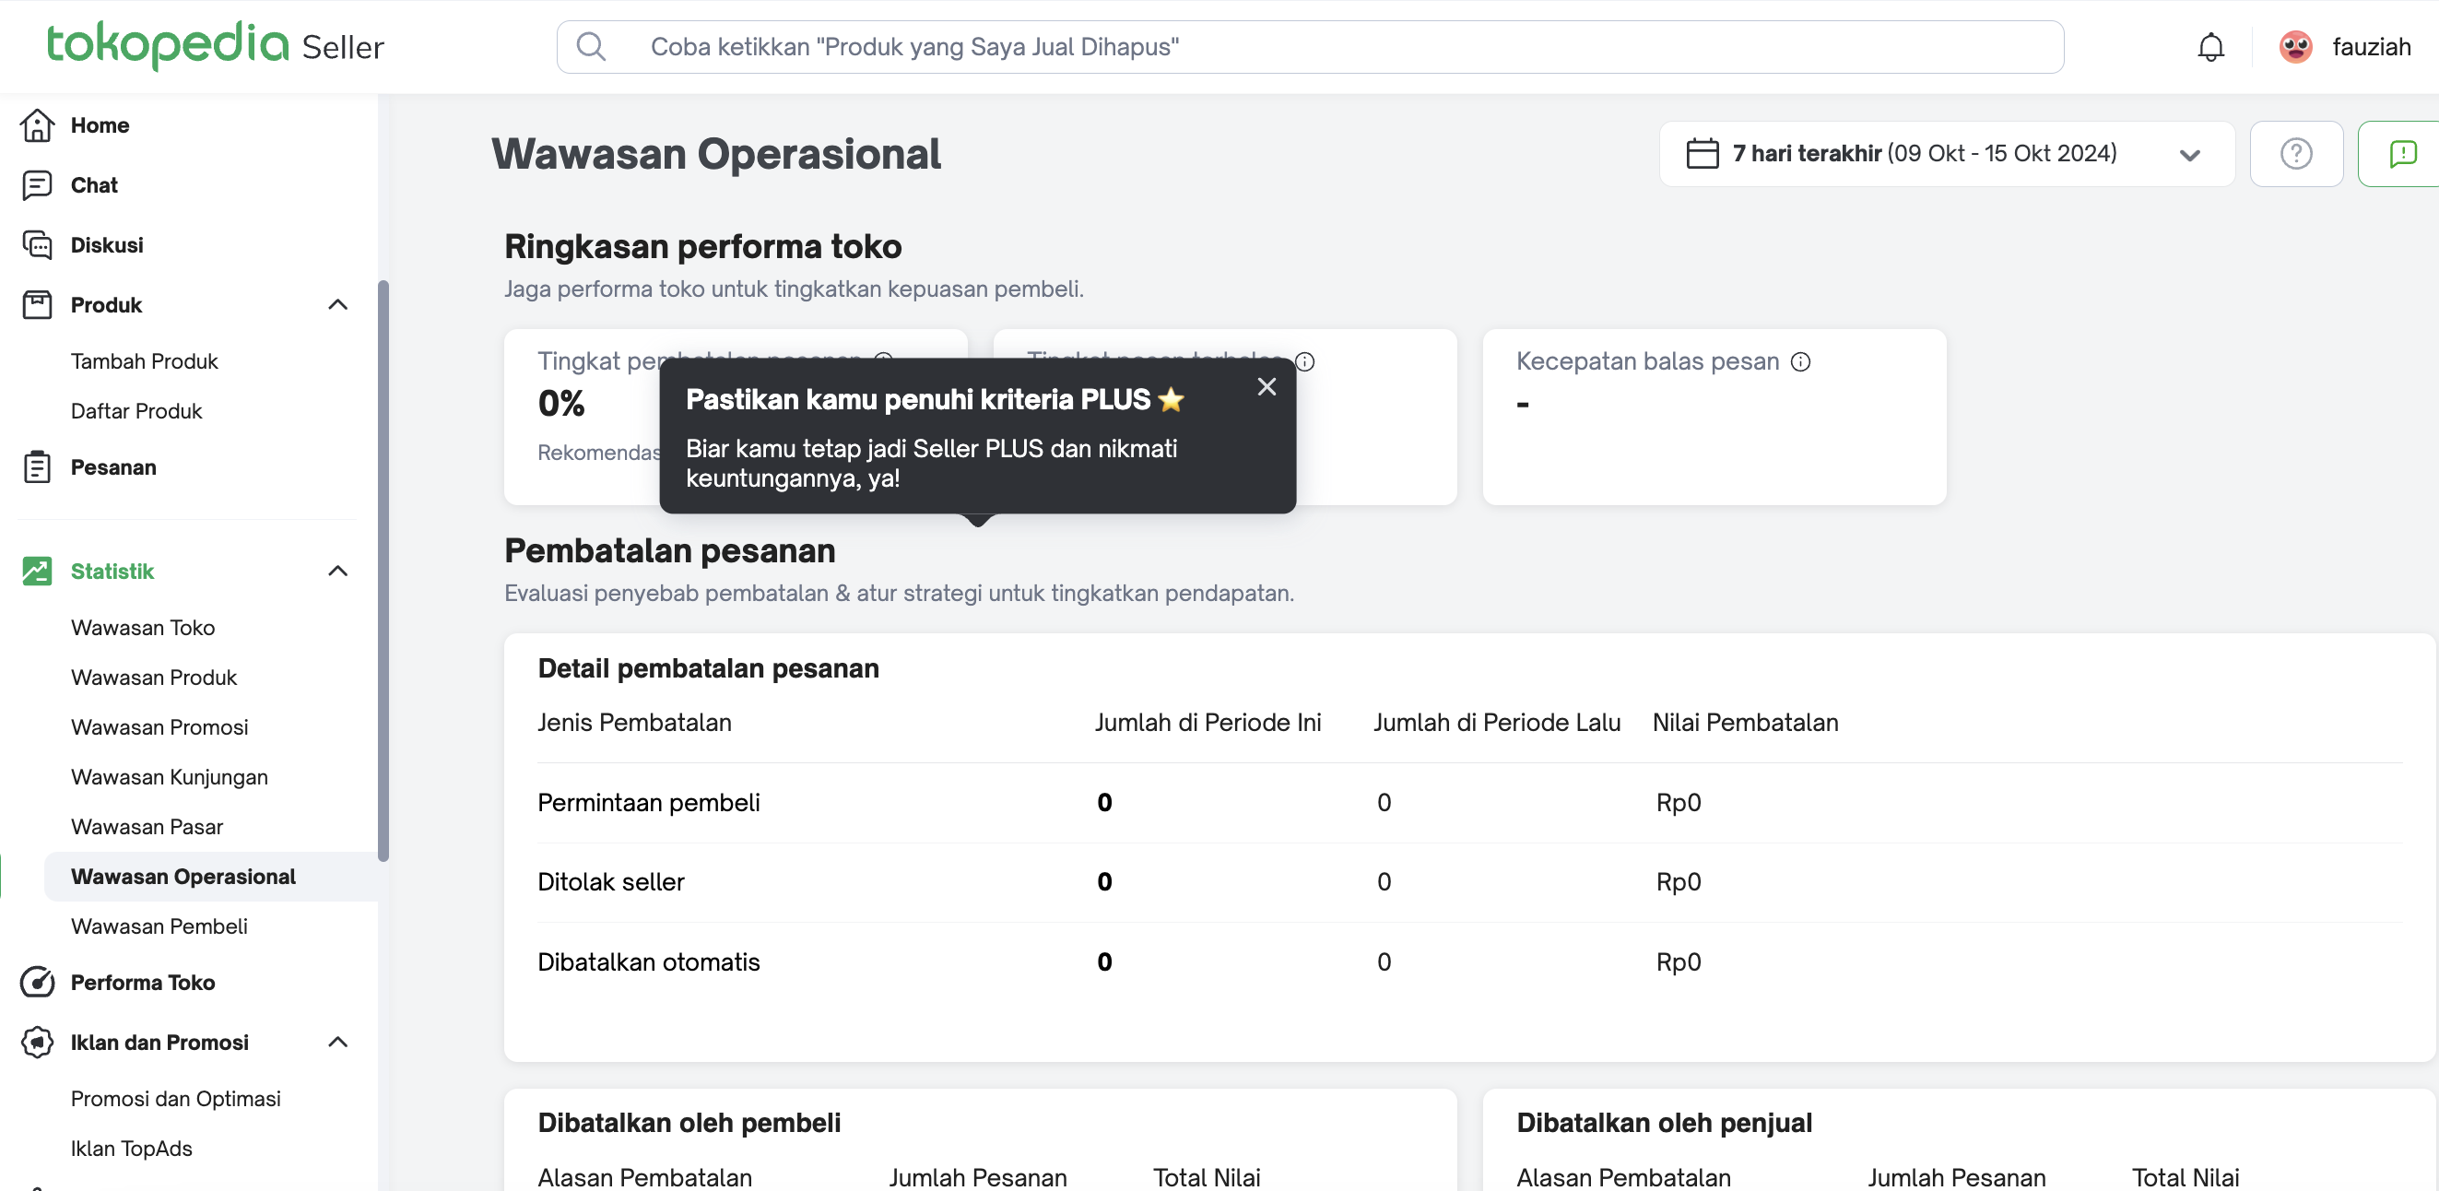Click the Performa Toko gauge icon
Image resolution: width=2439 pixels, height=1191 pixels.
[37, 982]
